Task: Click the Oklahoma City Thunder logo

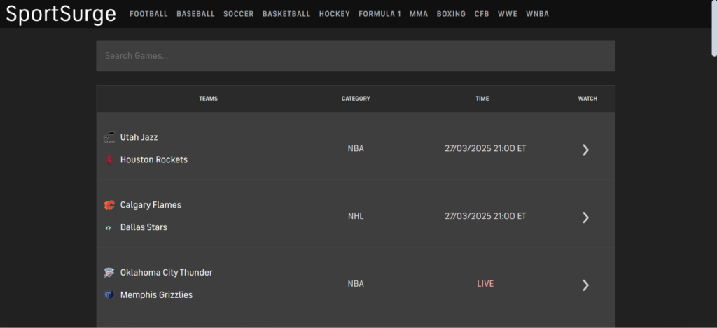Action: (109, 273)
